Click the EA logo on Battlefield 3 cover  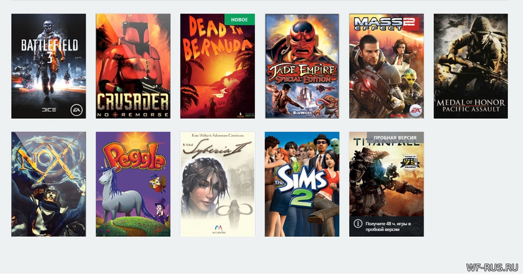[x=76, y=110]
